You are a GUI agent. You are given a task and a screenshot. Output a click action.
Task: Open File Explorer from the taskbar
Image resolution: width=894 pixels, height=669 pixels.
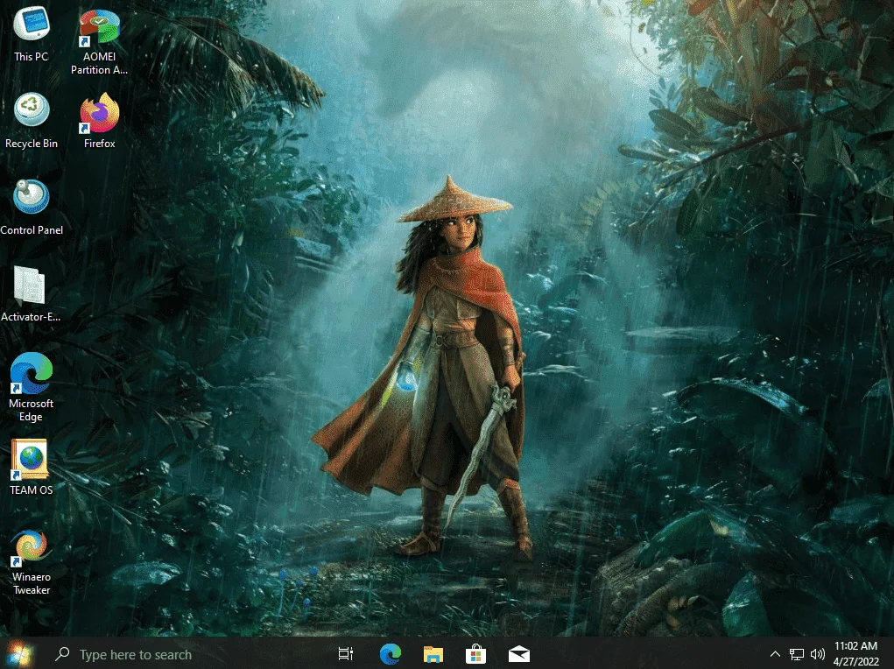click(433, 654)
